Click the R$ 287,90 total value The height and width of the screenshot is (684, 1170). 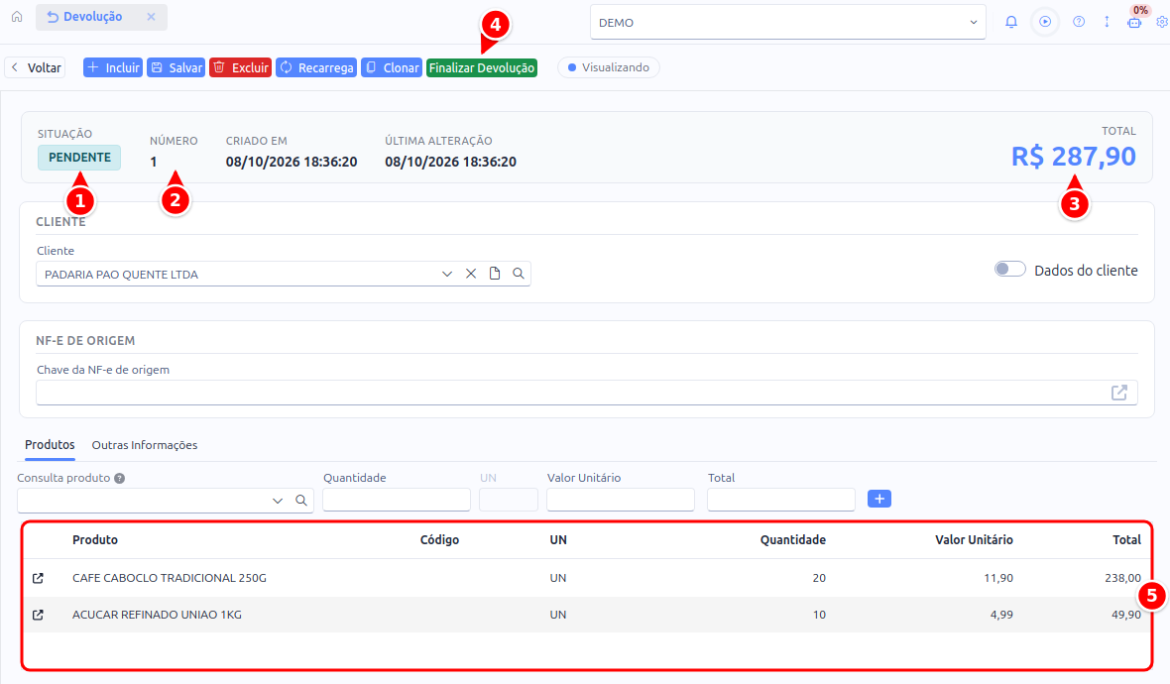(x=1074, y=157)
